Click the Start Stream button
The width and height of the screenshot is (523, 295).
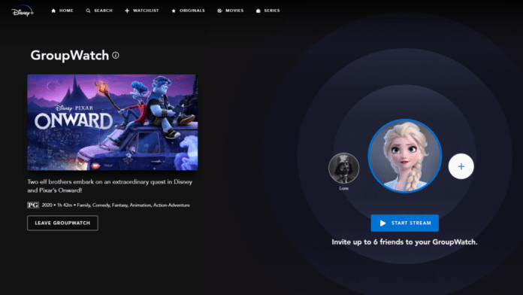pyautogui.click(x=404, y=223)
